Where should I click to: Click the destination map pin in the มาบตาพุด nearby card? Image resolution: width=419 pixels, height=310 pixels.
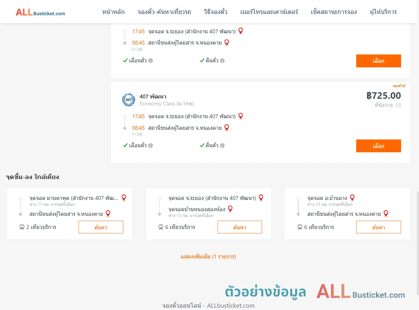click(108, 214)
